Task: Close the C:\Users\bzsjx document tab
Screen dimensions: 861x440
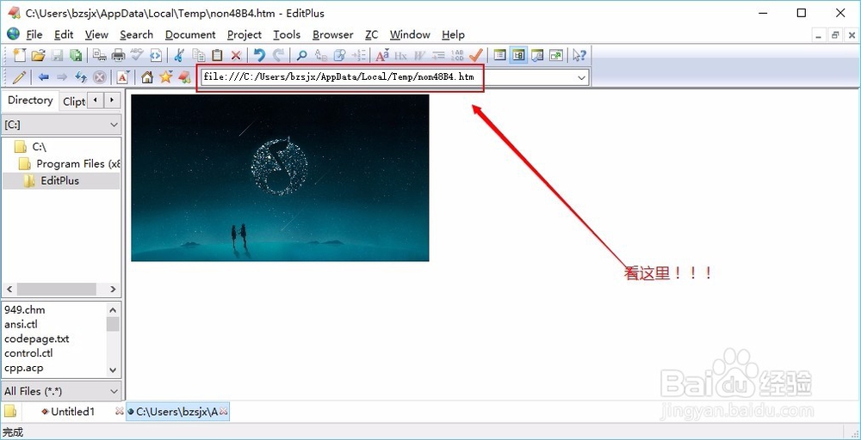Action: tap(224, 411)
